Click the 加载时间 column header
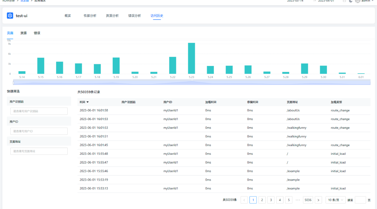This screenshot has height=209, width=377. coord(211,102)
